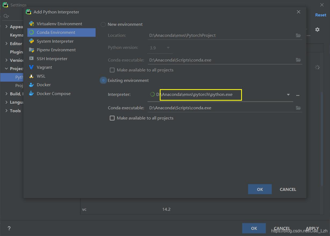Screen dimensions: 330x236
Task: Click the three-dot browse button for Interpreter
Action: (x=298, y=95)
